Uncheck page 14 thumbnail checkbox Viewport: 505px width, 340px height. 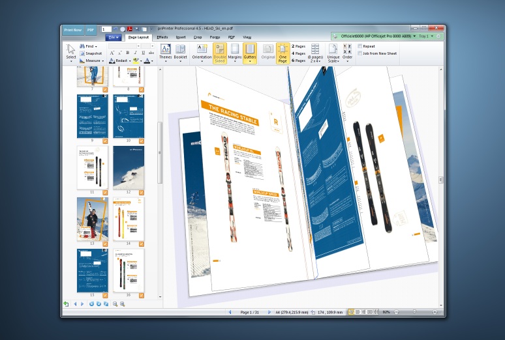click(x=142, y=244)
